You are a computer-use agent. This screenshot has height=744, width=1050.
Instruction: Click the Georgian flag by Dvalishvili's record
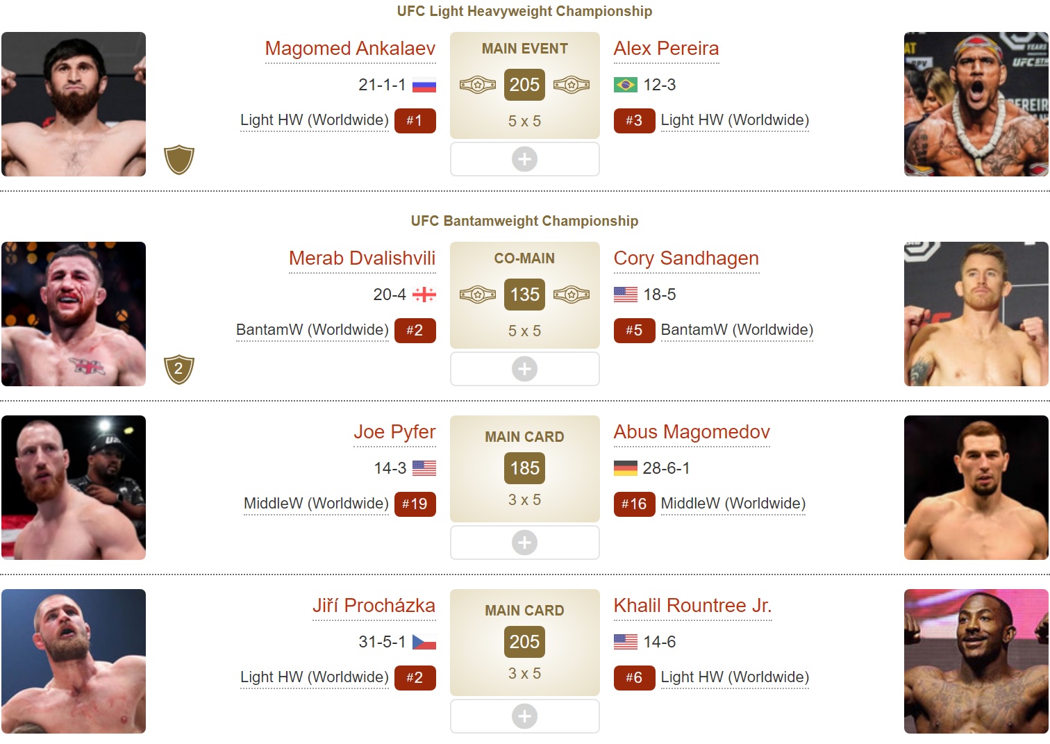point(424,295)
